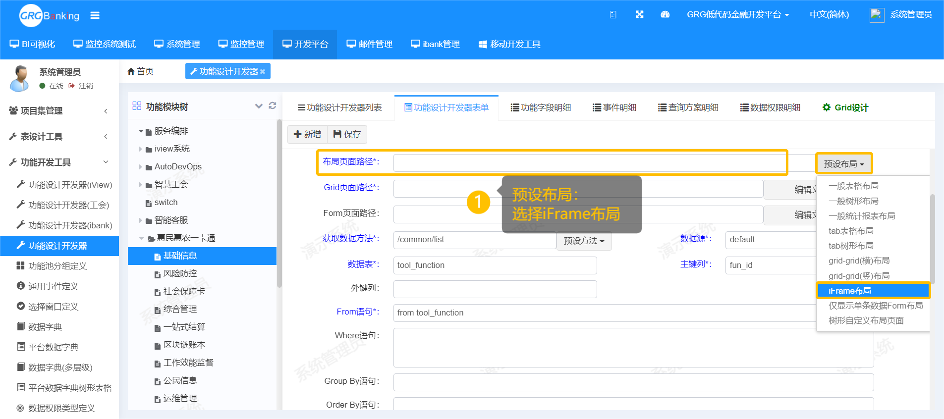Open 功能设计开发器(工会) sidebar item
Image resolution: width=944 pixels, height=419 pixels.
[63, 205]
